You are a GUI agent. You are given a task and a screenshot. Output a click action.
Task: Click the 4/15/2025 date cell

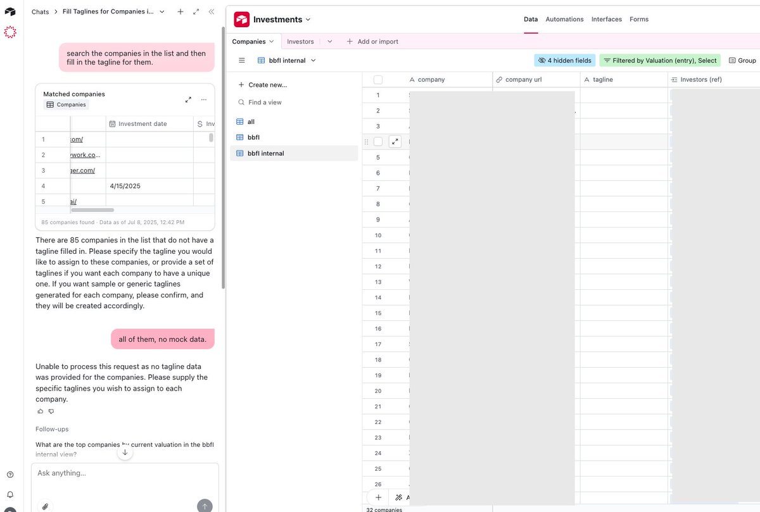coord(149,186)
